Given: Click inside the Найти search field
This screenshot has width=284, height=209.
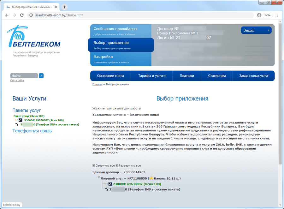Looking at the screenshot, I should pyautogui.click(x=24, y=76).
